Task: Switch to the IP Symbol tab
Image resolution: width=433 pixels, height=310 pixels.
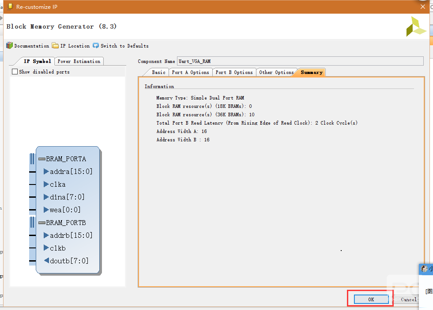Action: pyautogui.click(x=37, y=61)
